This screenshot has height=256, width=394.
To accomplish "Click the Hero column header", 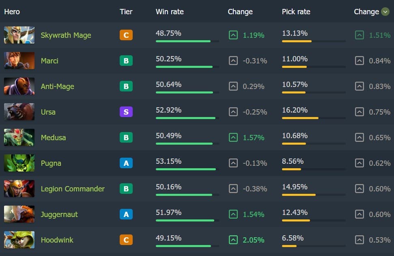I will [x=12, y=12].
